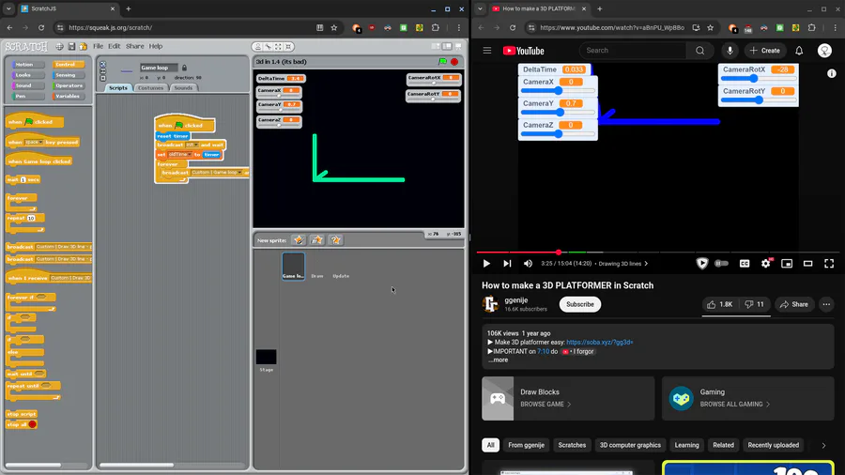
Task: Select the duplicate stamp tool in Scratch toolbar
Action: pos(258,47)
